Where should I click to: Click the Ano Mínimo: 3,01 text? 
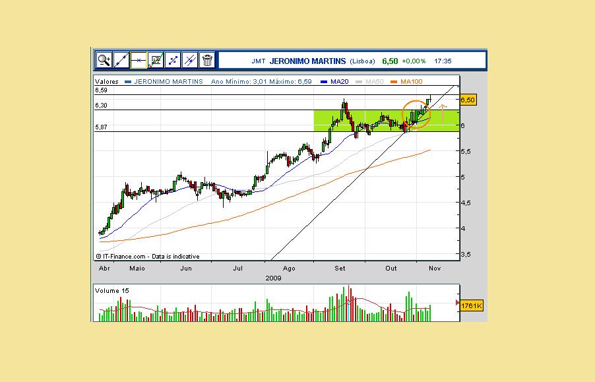(x=238, y=82)
